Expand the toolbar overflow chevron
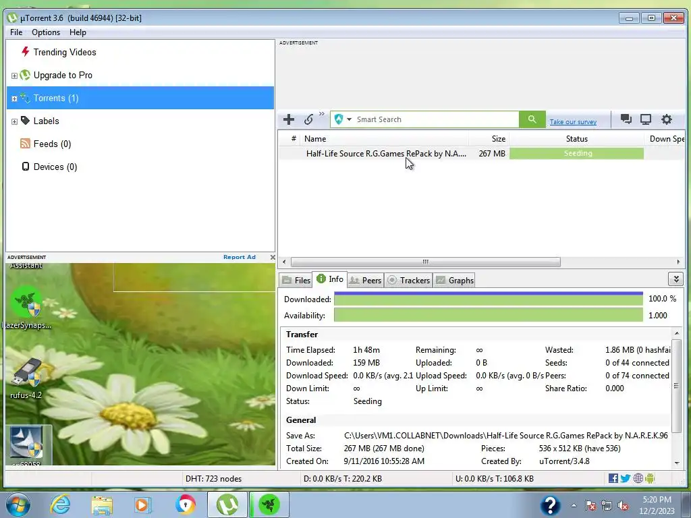Image resolution: width=691 pixels, height=518 pixels. [322, 114]
